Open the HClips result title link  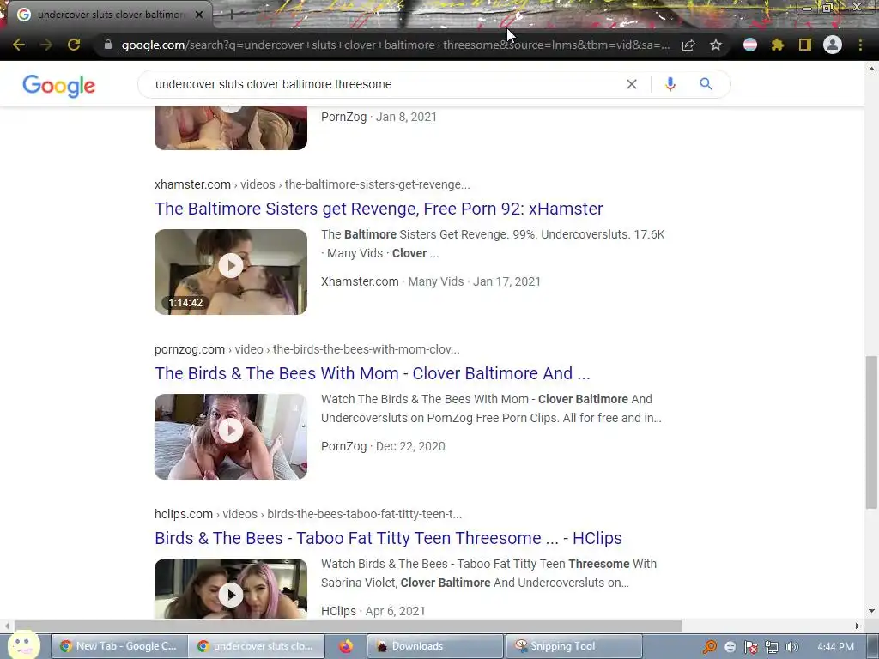pos(389,538)
